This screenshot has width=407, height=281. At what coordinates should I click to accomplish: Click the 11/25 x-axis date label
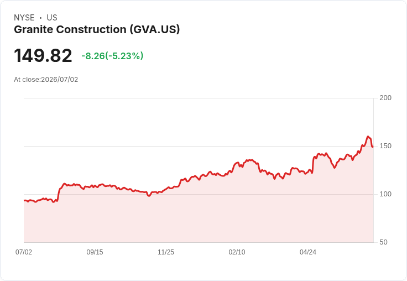click(166, 252)
